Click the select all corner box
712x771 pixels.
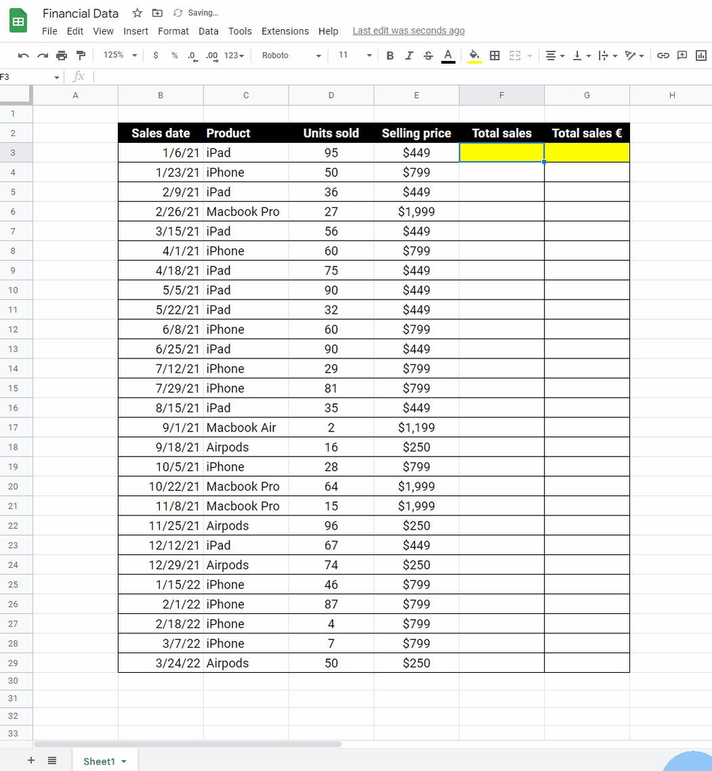tap(16, 94)
